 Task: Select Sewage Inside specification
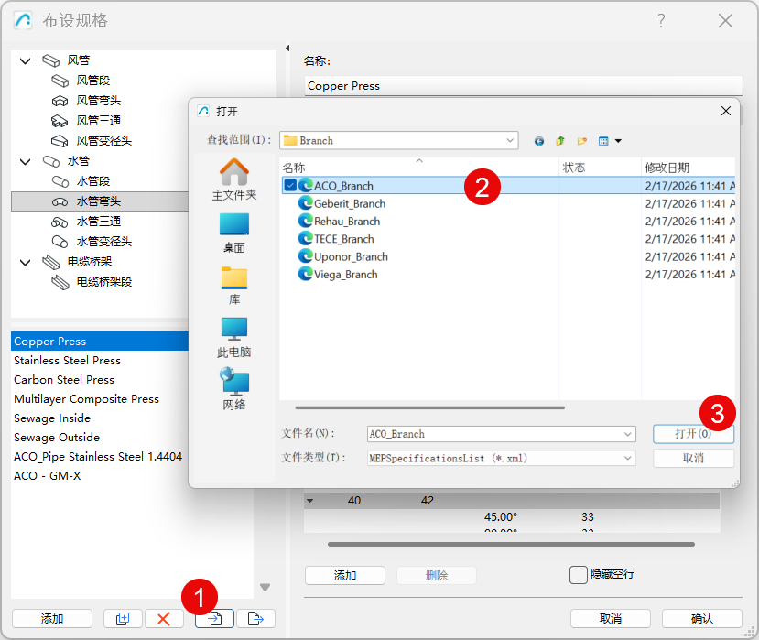pyautogui.click(x=52, y=418)
